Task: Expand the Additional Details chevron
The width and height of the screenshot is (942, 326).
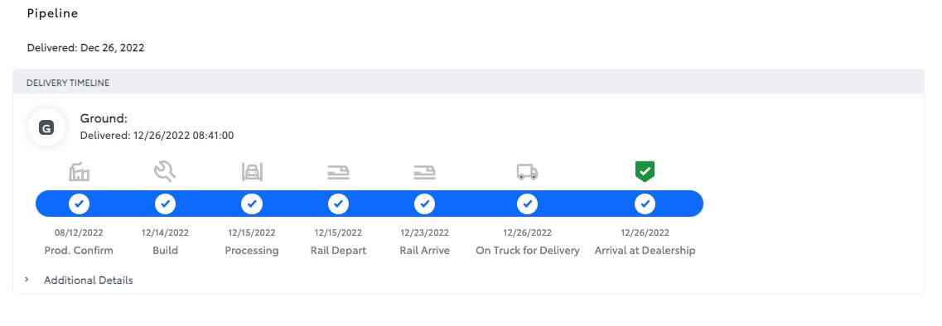Action: (x=27, y=280)
